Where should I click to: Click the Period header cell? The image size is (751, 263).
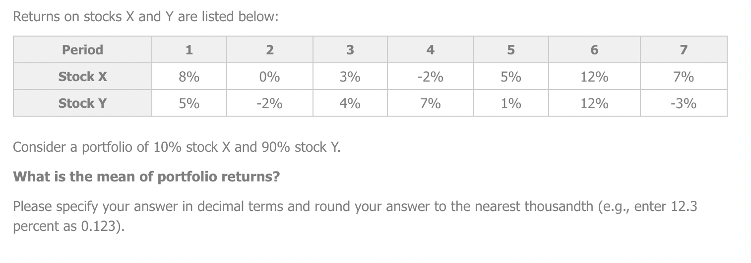coord(82,49)
